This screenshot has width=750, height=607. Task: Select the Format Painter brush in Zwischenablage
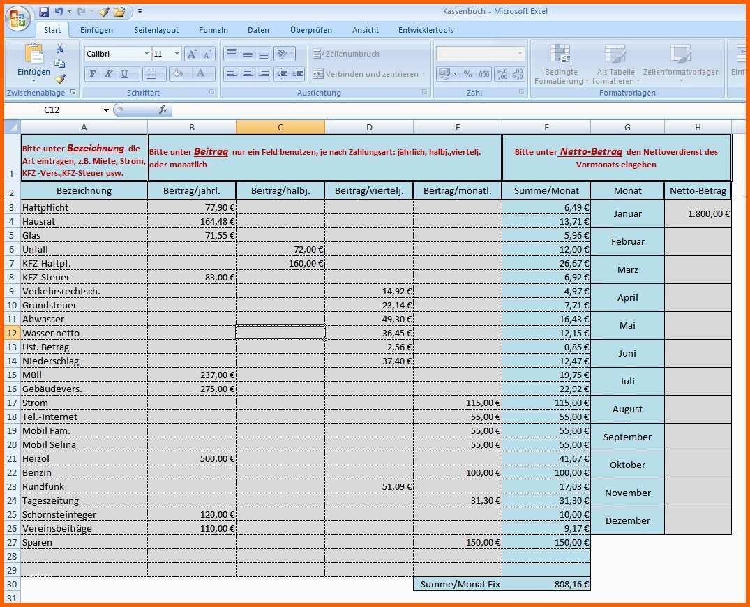click(60, 79)
